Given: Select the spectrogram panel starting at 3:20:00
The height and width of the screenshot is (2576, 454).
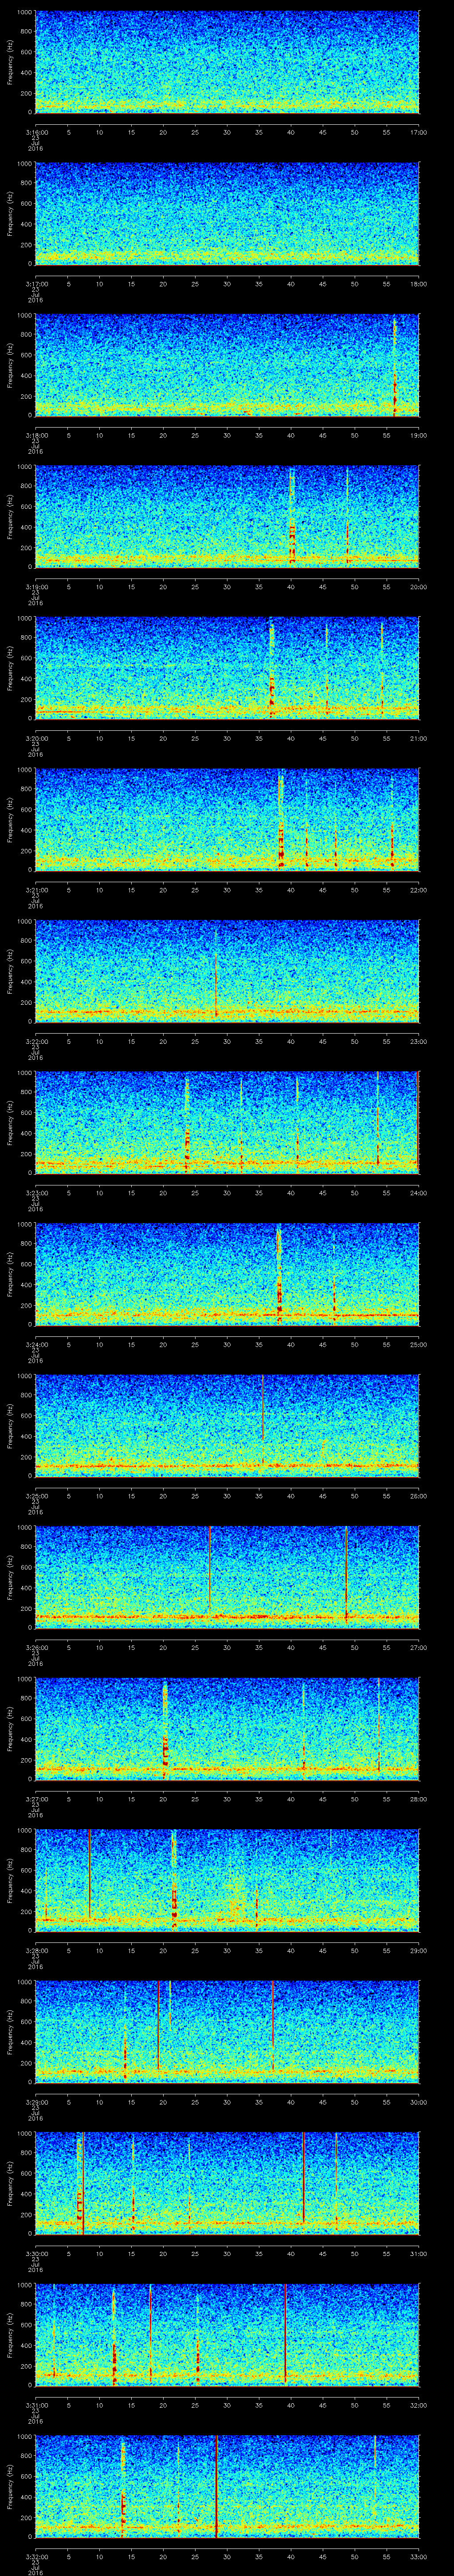Looking at the screenshot, I should (x=227, y=668).
